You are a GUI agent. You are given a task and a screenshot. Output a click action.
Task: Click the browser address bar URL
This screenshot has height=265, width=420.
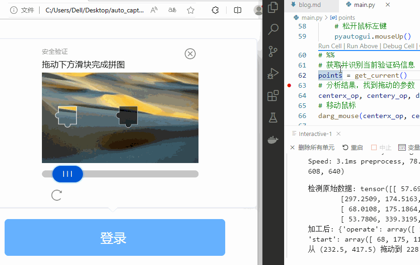pos(94,10)
